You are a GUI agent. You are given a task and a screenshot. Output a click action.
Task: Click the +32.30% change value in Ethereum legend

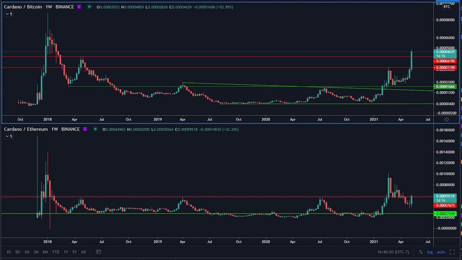[x=231, y=129]
